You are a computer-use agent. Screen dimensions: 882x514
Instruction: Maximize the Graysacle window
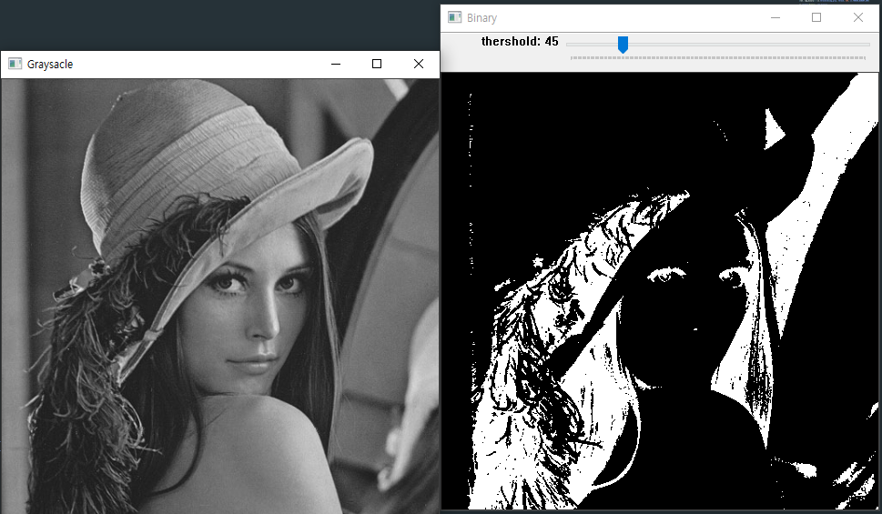tap(377, 64)
